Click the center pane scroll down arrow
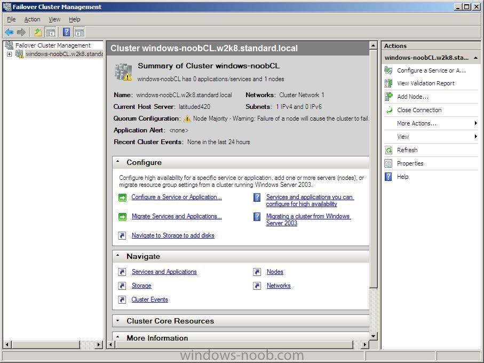This screenshot has height=363, width=484. tap(374, 336)
